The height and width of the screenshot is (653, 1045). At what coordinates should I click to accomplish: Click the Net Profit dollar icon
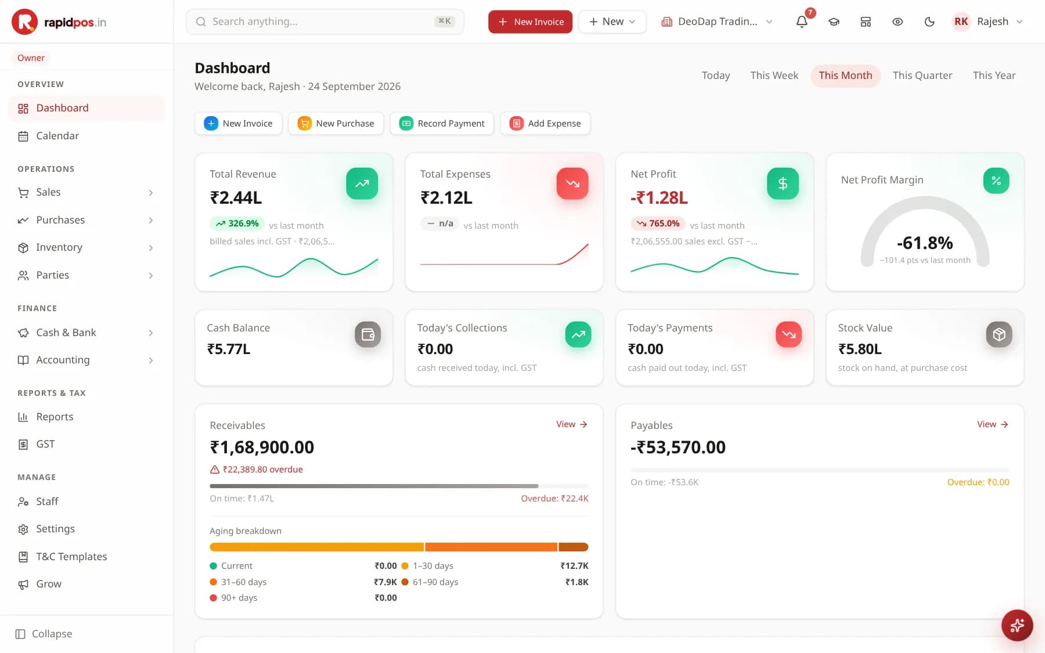[783, 183]
